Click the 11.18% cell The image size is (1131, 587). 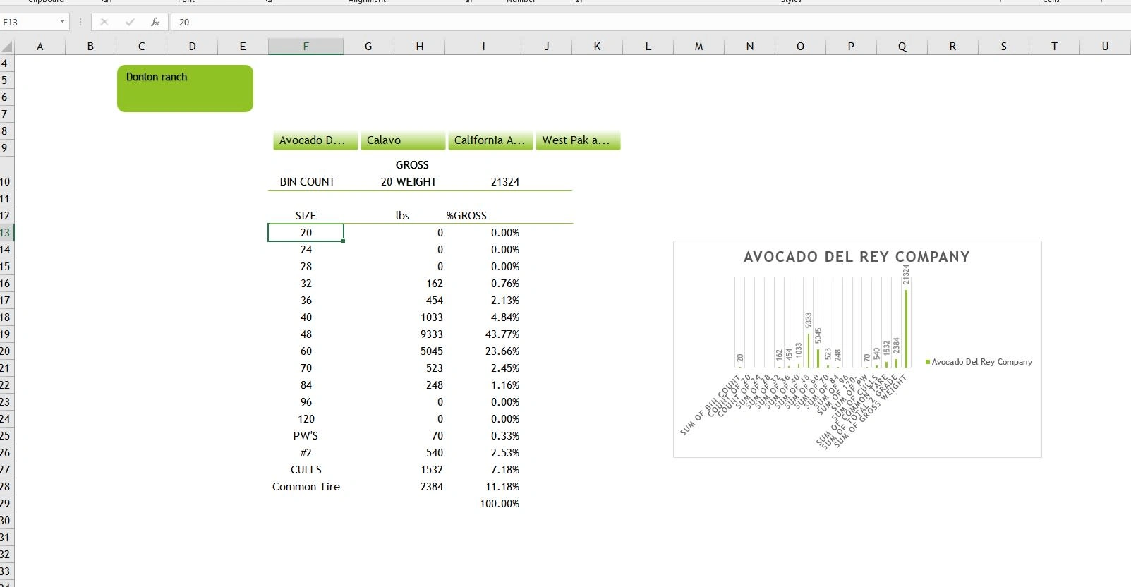(x=483, y=487)
